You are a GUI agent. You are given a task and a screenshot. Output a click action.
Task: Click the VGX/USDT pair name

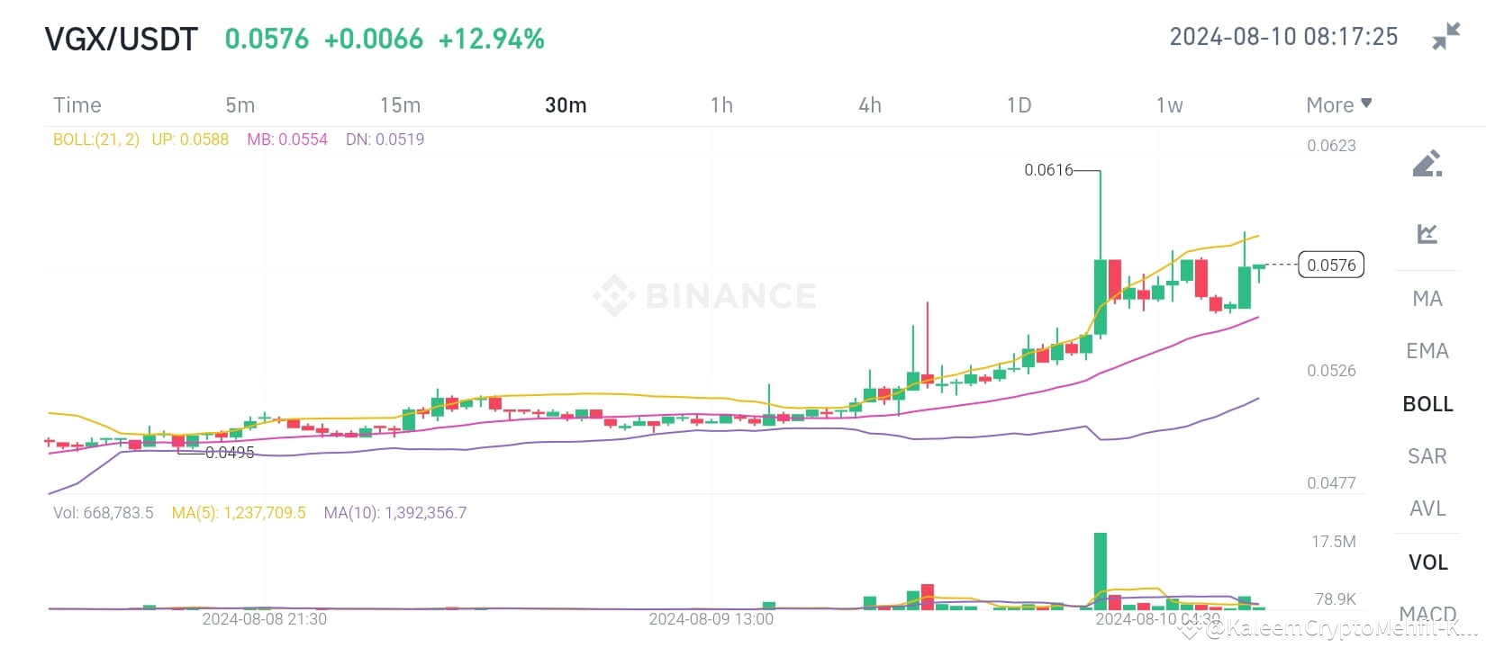(122, 38)
